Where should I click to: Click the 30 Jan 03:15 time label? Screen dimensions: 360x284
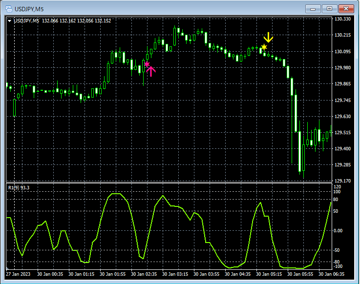(175, 274)
